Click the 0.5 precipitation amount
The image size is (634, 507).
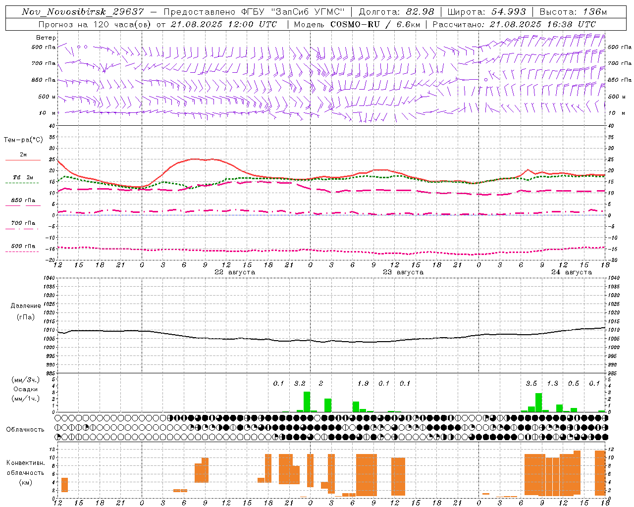[x=574, y=383]
